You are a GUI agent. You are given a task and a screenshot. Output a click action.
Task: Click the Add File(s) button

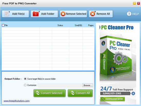point(15,14)
